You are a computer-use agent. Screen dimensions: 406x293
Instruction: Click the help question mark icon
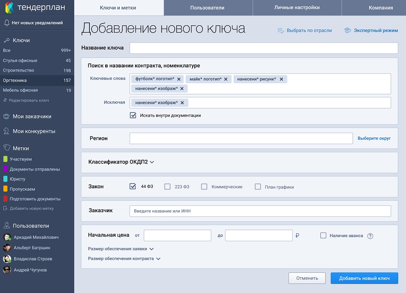point(370,236)
